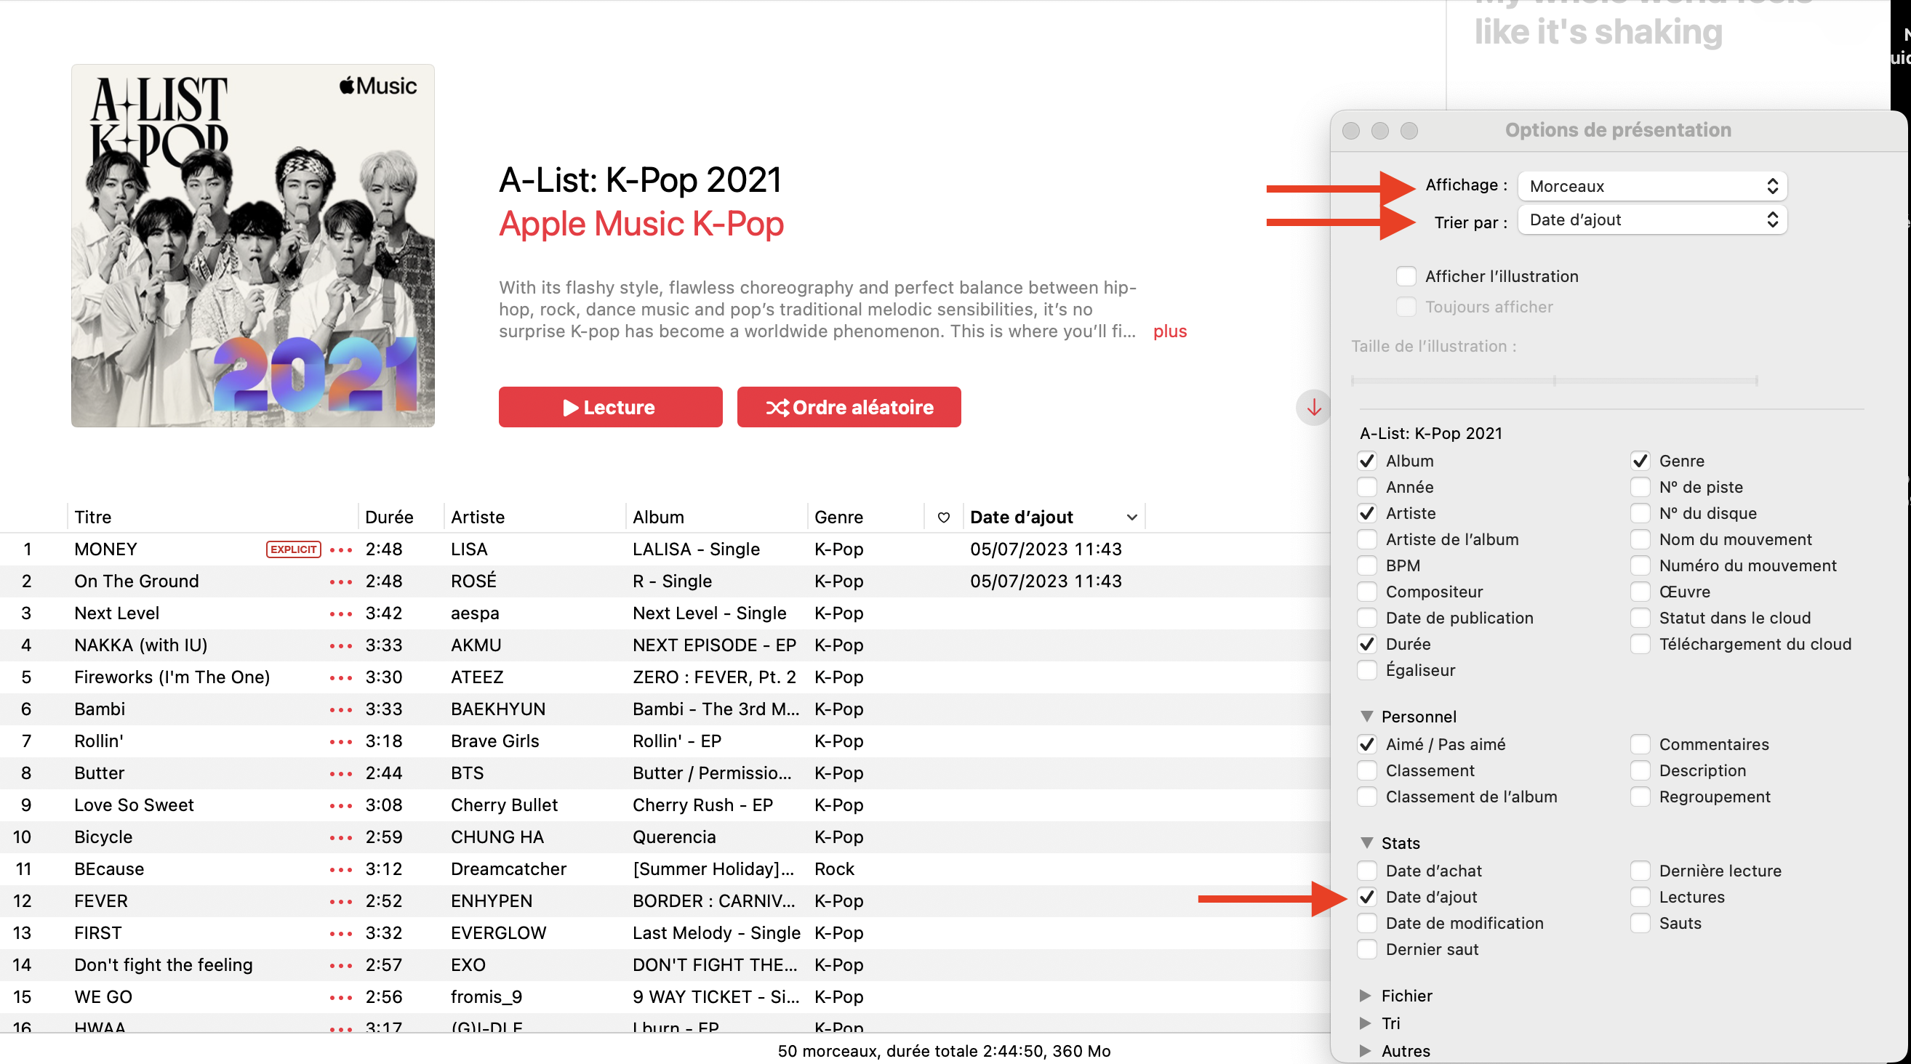
Task: Click three dots beside Next Level
Action: point(340,613)
